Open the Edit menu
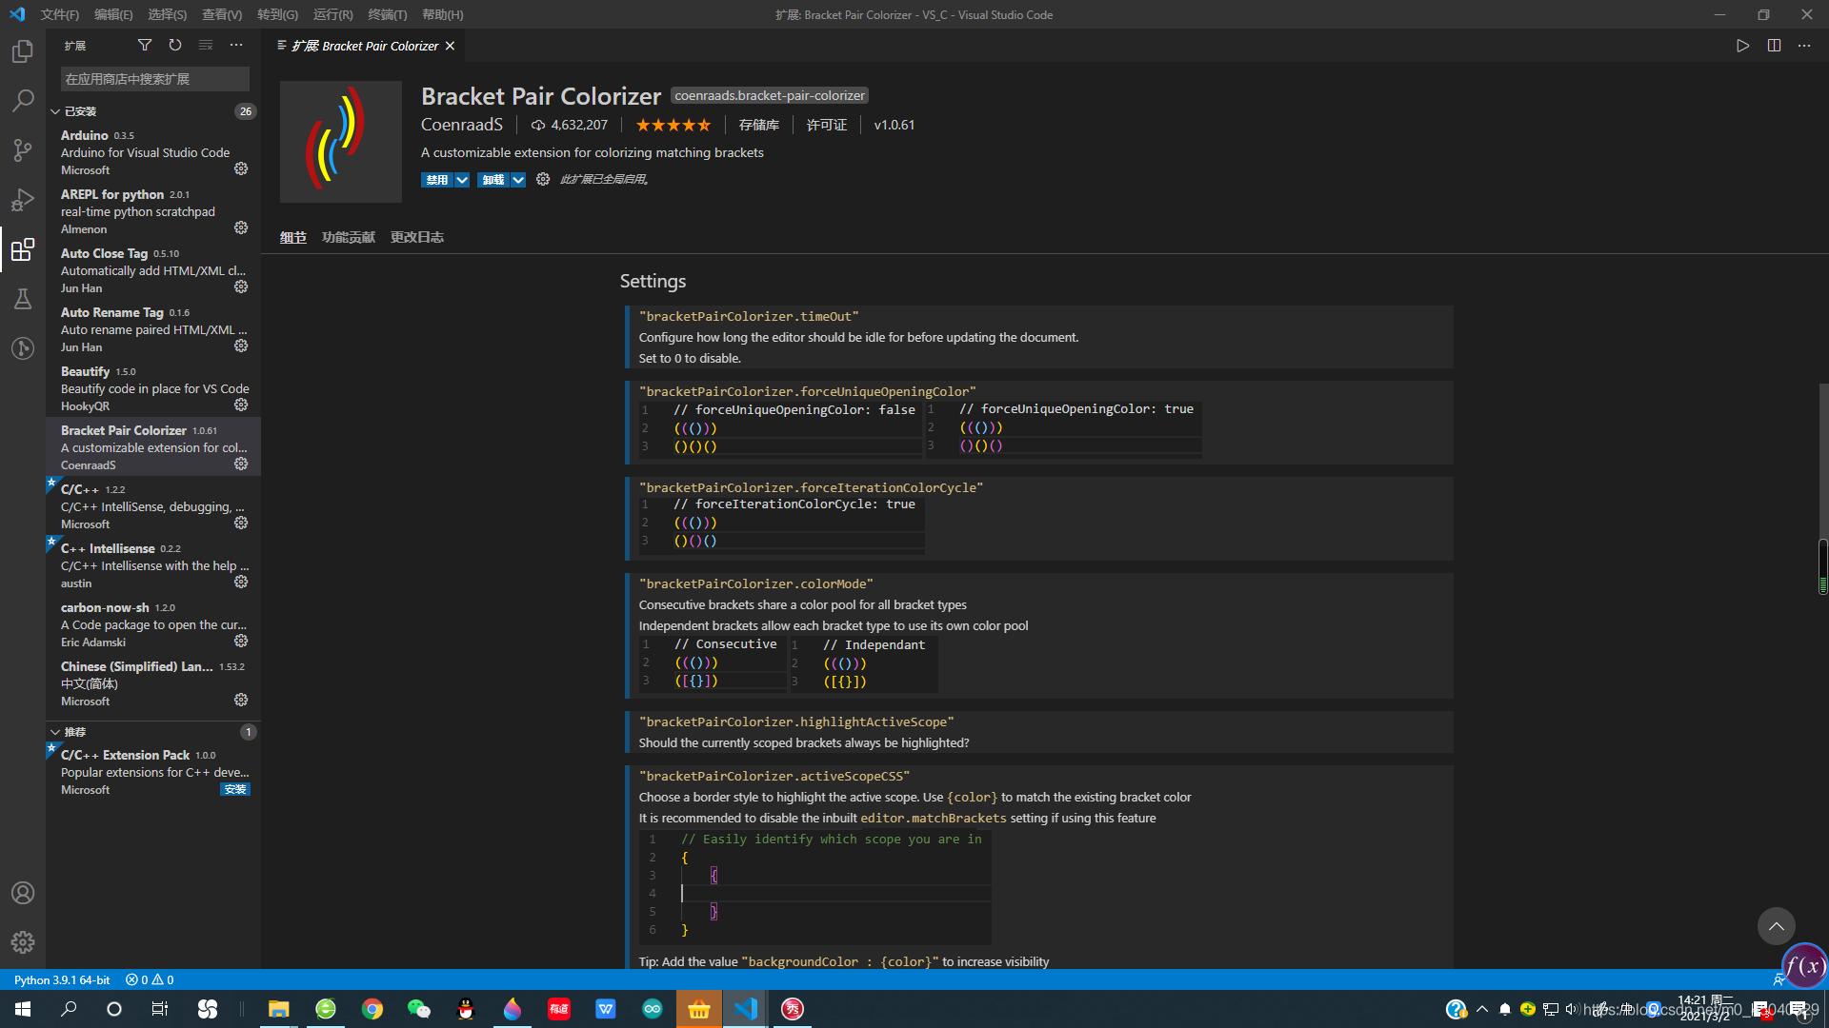Screen dimensions: 1829x1028 click(113, 14)
